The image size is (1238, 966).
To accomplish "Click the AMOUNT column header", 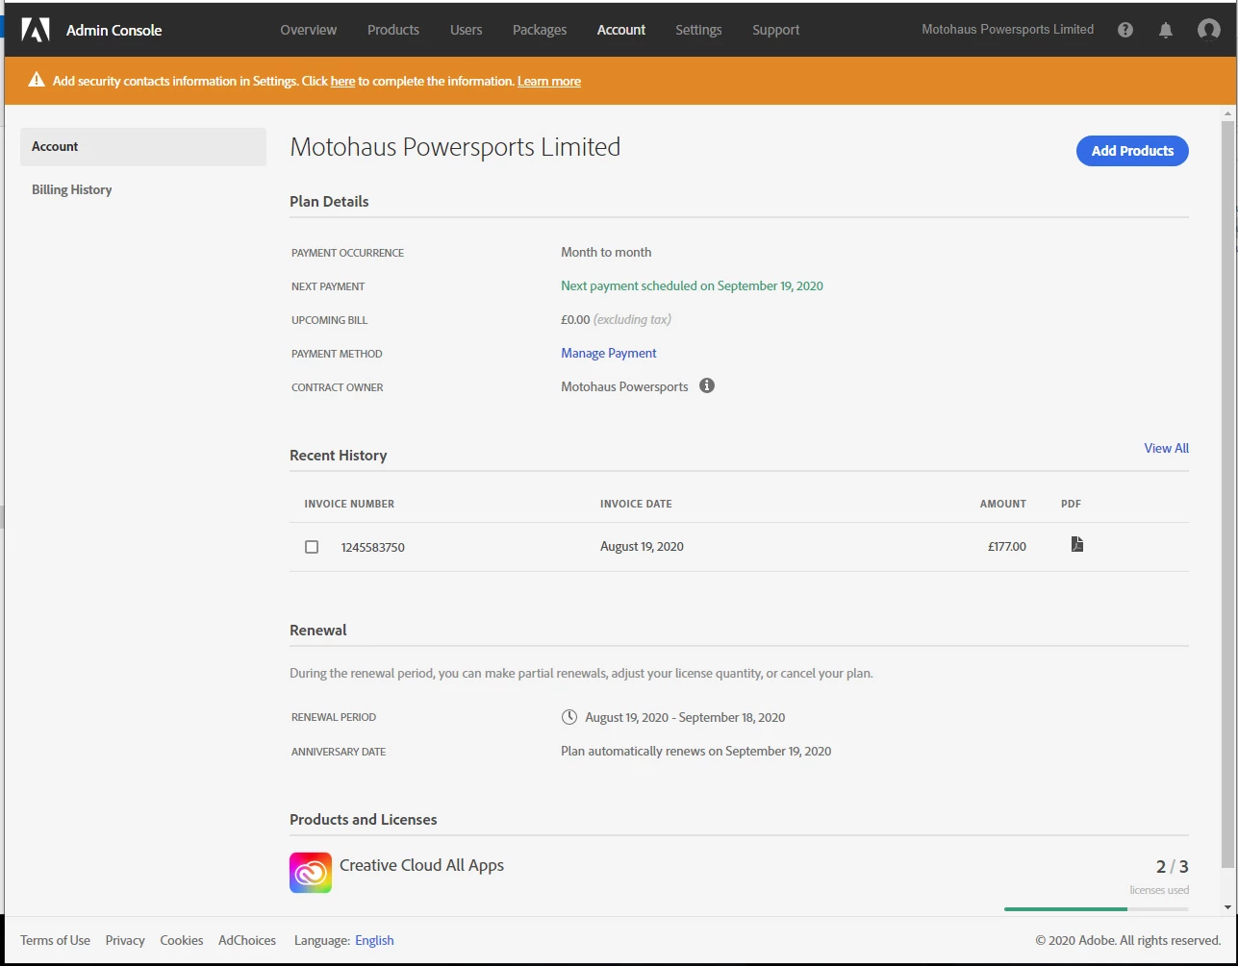I will [1003, 504].
